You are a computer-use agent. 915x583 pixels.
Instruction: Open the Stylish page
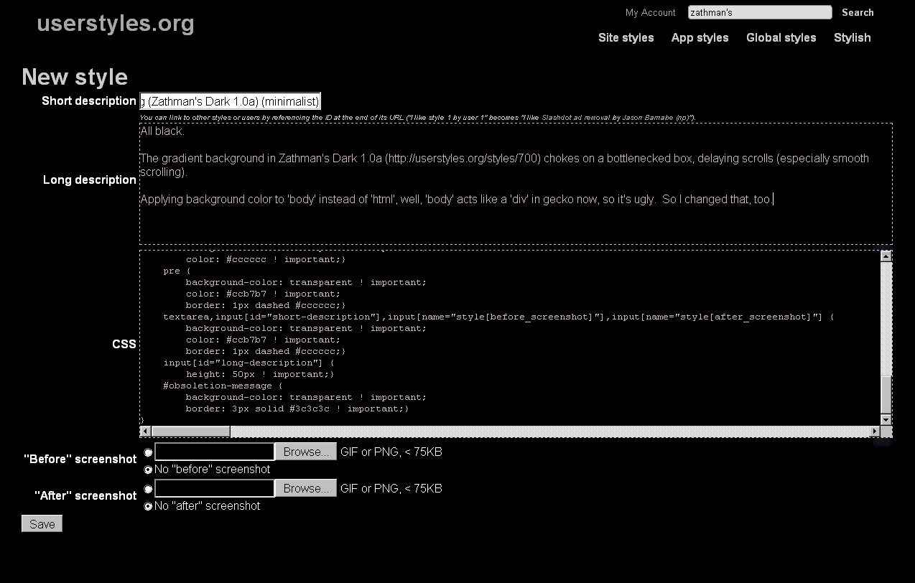(852, 38)
